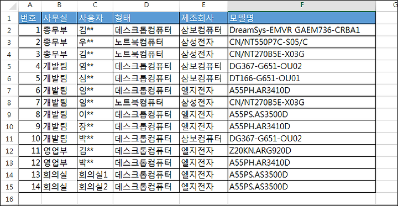Select column A header
Image resolution: width=398 pixels, height=206 pixels.
(30, 6)
